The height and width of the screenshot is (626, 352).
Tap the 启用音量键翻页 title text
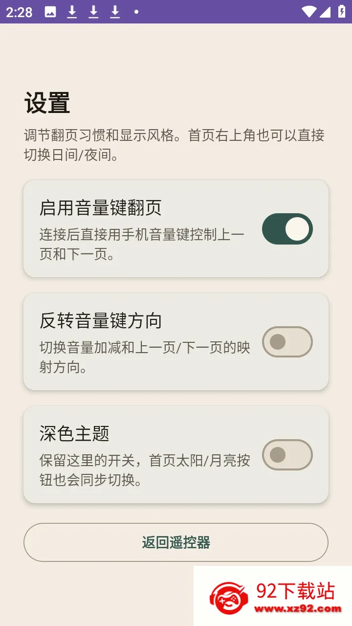pyautogui.click(x=101, y=208)
